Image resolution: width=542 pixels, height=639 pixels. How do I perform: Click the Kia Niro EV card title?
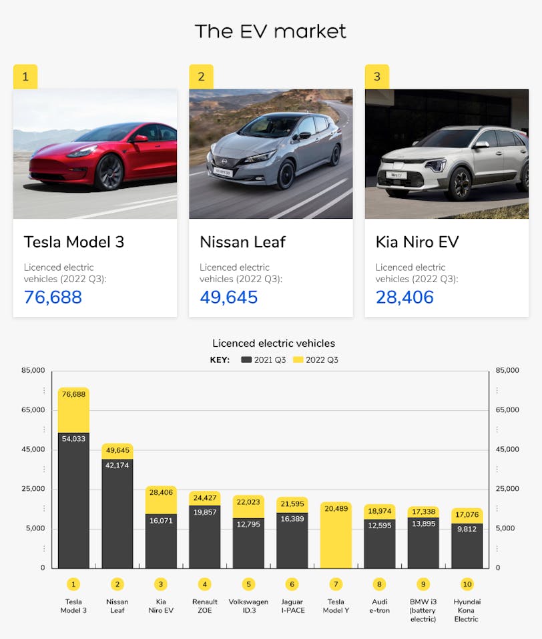pyautogui.click(x=417, y=241)
